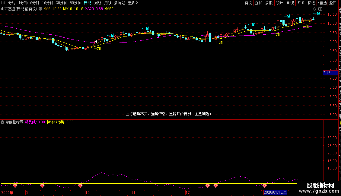Select the 周线 weekly chart tab
This screenshot has height=196, width=341.
[98, 3]
